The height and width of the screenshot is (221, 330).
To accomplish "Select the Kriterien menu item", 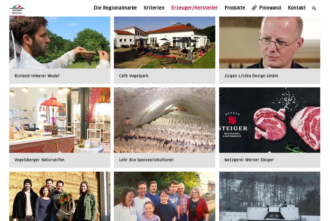I will (x=154, y=8).
